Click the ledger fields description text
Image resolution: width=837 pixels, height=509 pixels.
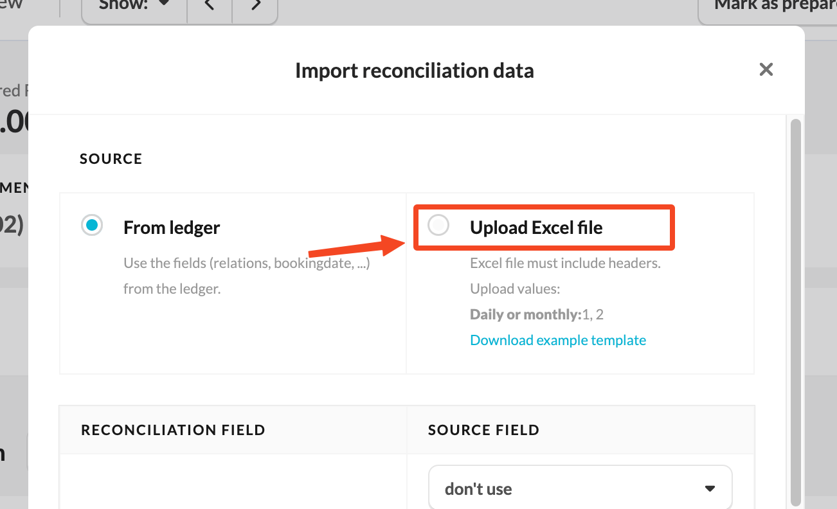247,276
